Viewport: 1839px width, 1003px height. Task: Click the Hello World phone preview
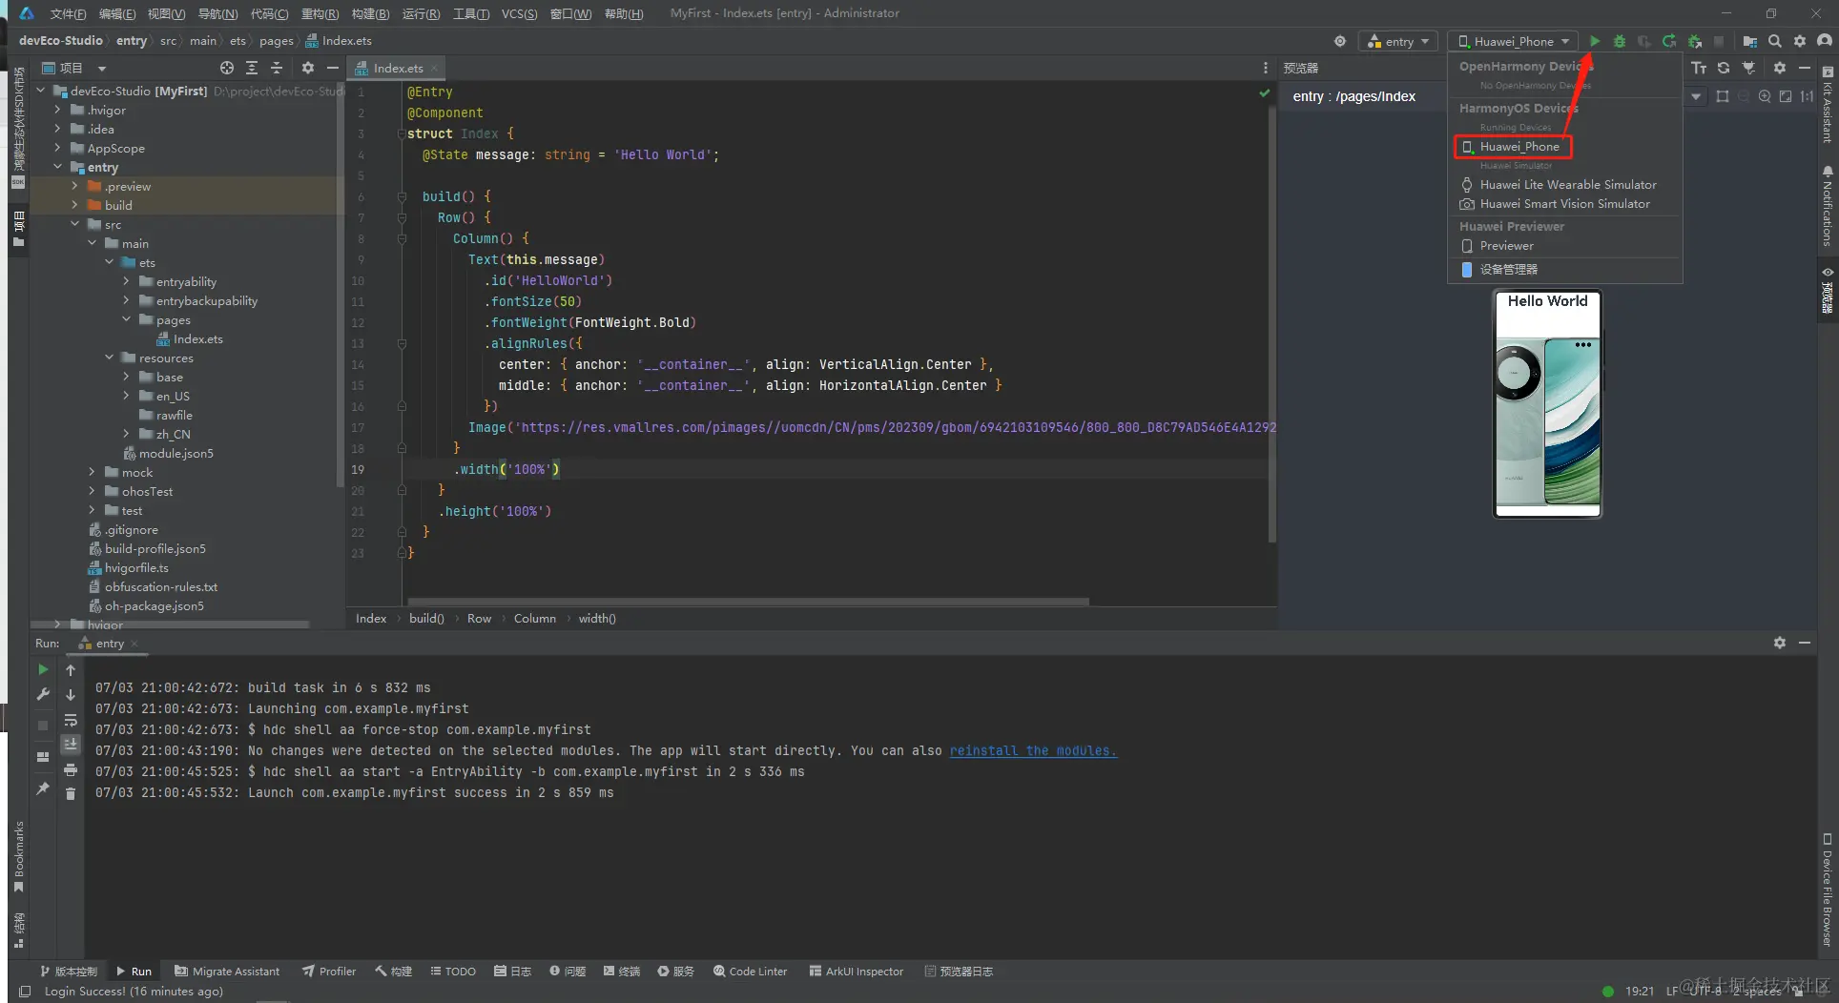[1547, 404]
